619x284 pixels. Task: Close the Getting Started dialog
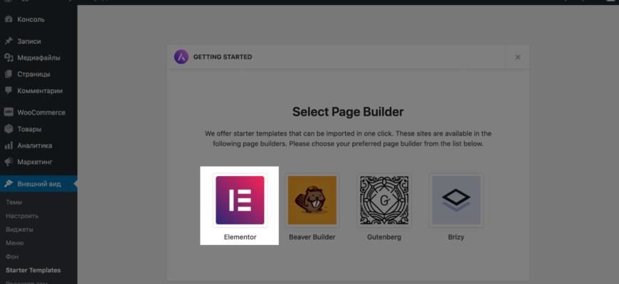coord(517,57)
